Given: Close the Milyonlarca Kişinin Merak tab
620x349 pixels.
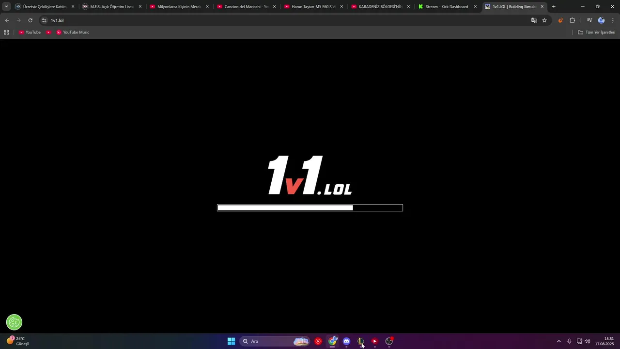Looking at the screenshot, I should coord(207,7).
